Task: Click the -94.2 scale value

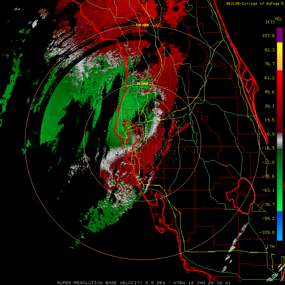Action: coord(268,218)
